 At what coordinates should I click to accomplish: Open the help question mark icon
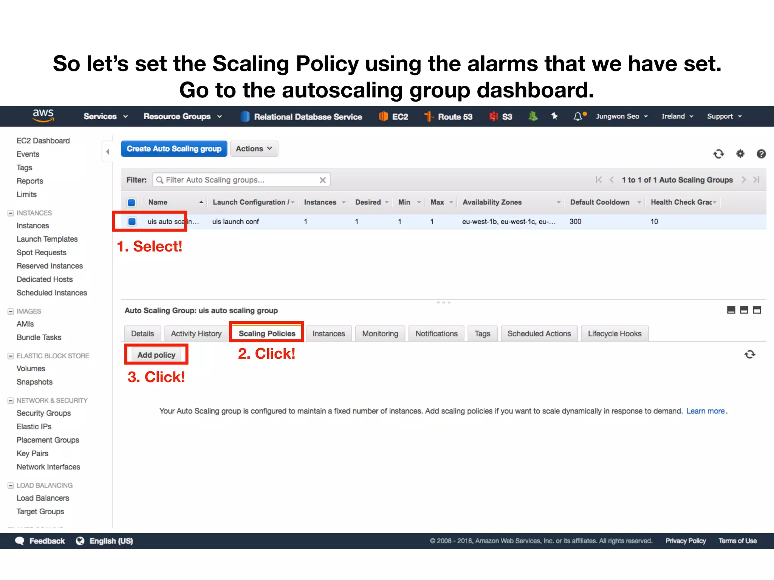(x=761, y=154)
